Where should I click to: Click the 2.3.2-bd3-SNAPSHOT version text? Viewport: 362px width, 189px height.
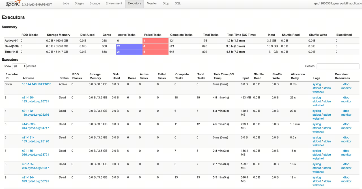point(37,5)
